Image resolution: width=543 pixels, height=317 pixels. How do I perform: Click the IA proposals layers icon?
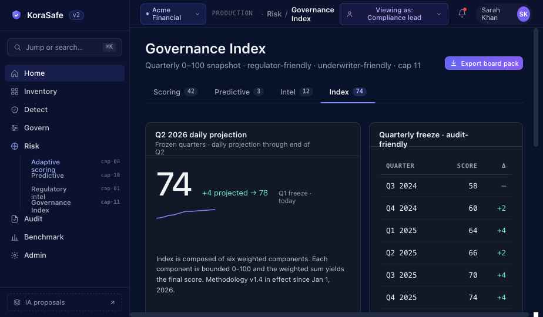(17, 302)
